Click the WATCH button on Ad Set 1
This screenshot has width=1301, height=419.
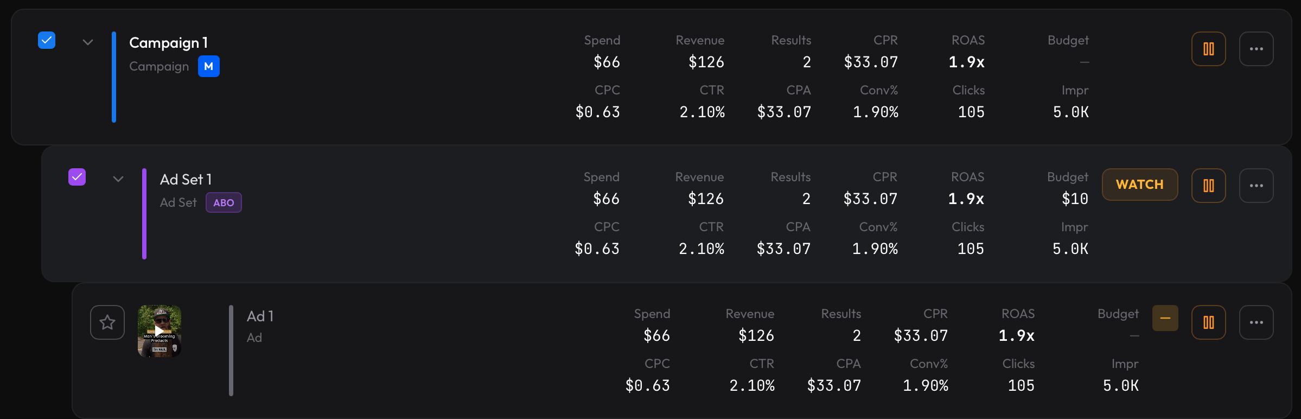click(1139, 185)
